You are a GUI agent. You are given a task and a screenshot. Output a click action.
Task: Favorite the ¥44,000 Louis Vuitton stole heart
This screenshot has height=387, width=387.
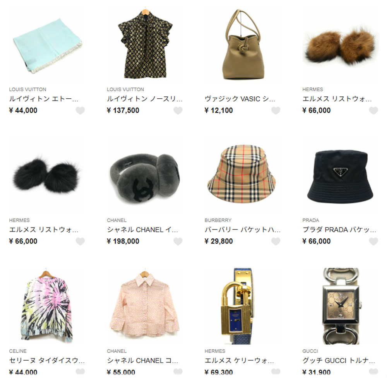tap(80, 111)
